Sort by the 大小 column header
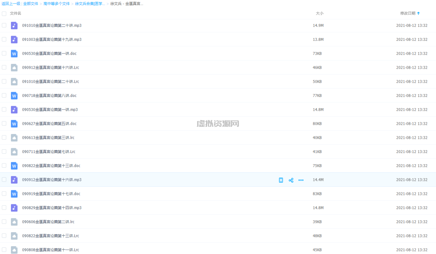The image size is (436, 254). click(x=320, y=13)
